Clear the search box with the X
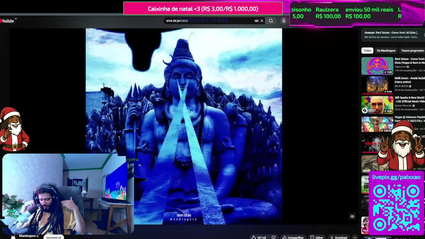 [262, 21]
